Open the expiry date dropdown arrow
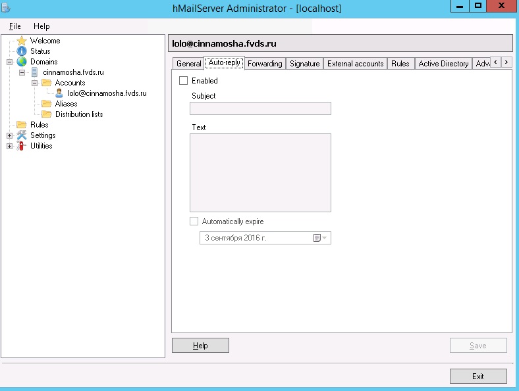Screen dimensions: 519x391 coord(325,238)
